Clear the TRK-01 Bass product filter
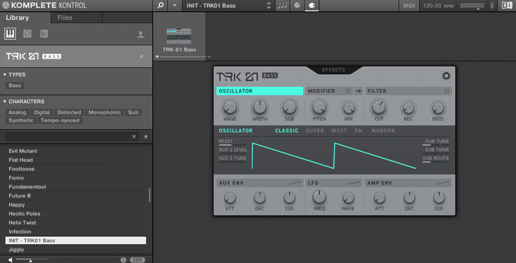Screen dimensions: 516x263 point(142,56)
